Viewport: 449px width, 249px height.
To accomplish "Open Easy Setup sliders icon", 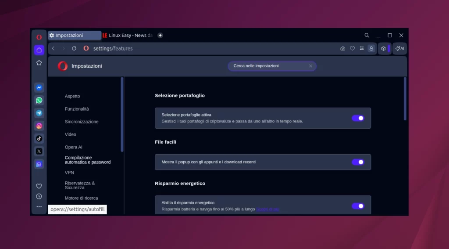I will coord(362,48).
